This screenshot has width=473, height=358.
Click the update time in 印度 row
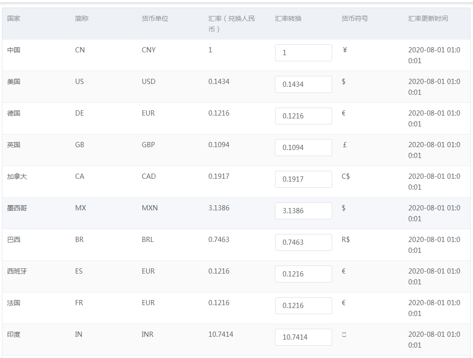coord(434,340)
